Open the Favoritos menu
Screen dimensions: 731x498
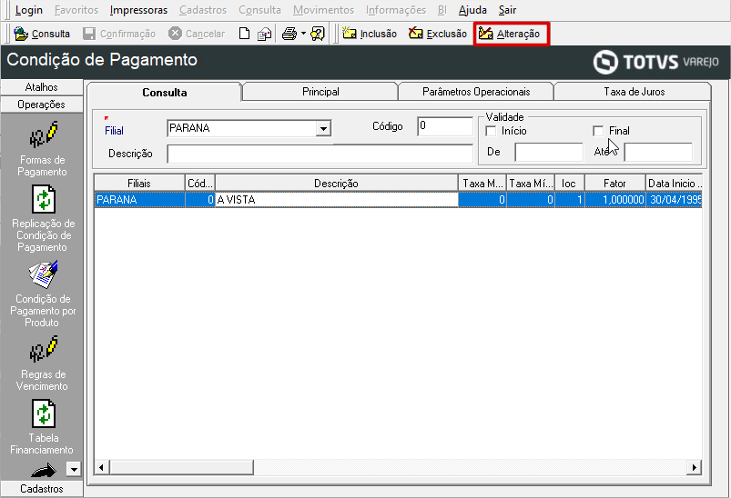tap(76, 10)
